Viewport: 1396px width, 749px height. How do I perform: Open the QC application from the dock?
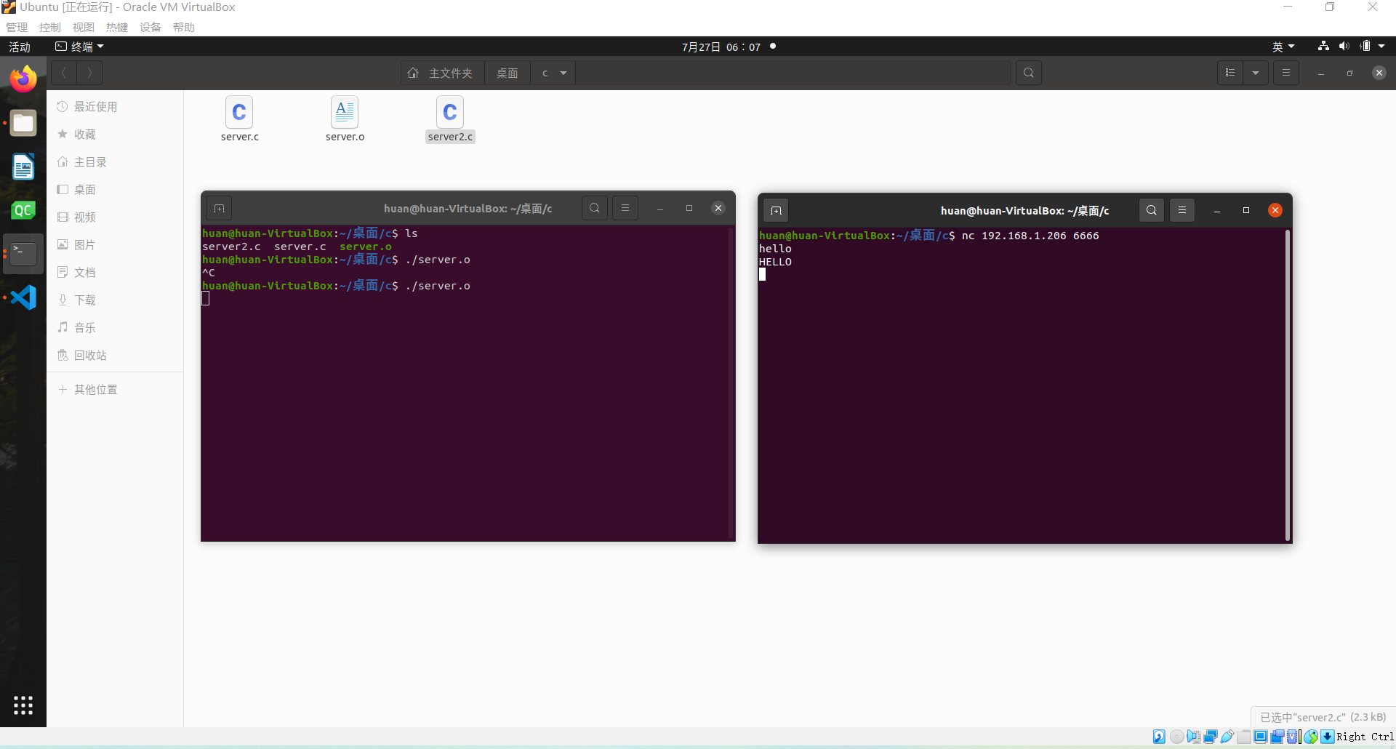point(23,209)
